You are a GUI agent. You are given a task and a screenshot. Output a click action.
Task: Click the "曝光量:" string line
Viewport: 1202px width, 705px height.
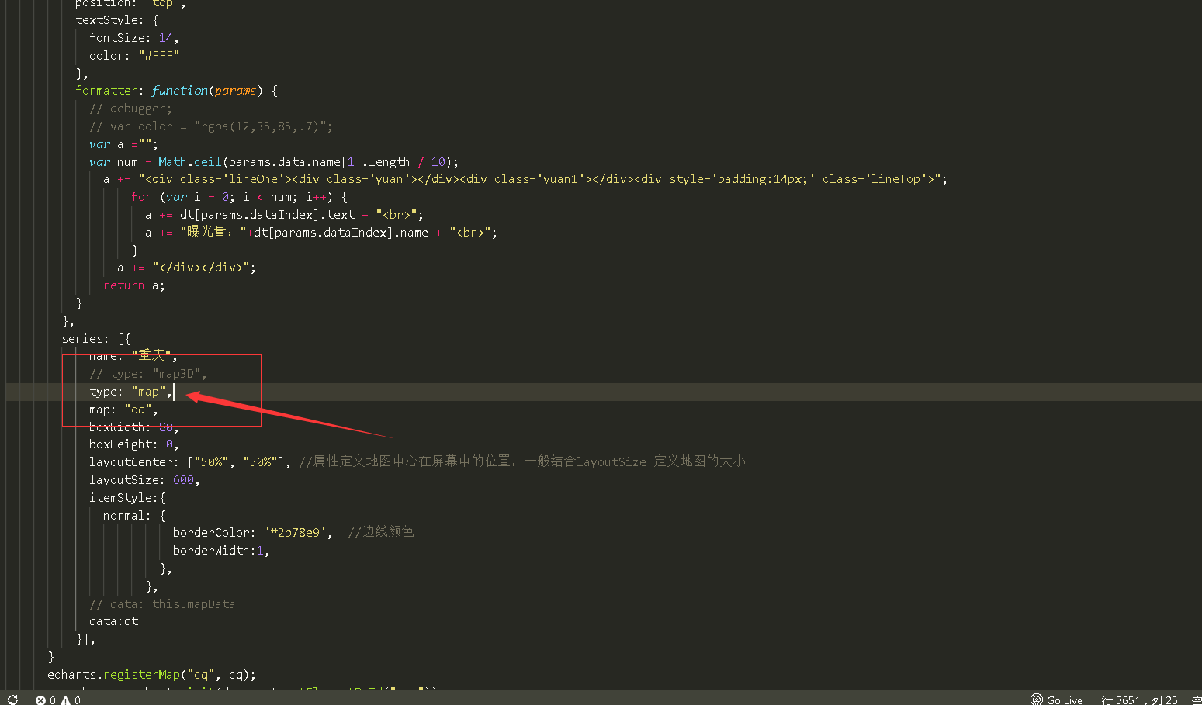321,233
